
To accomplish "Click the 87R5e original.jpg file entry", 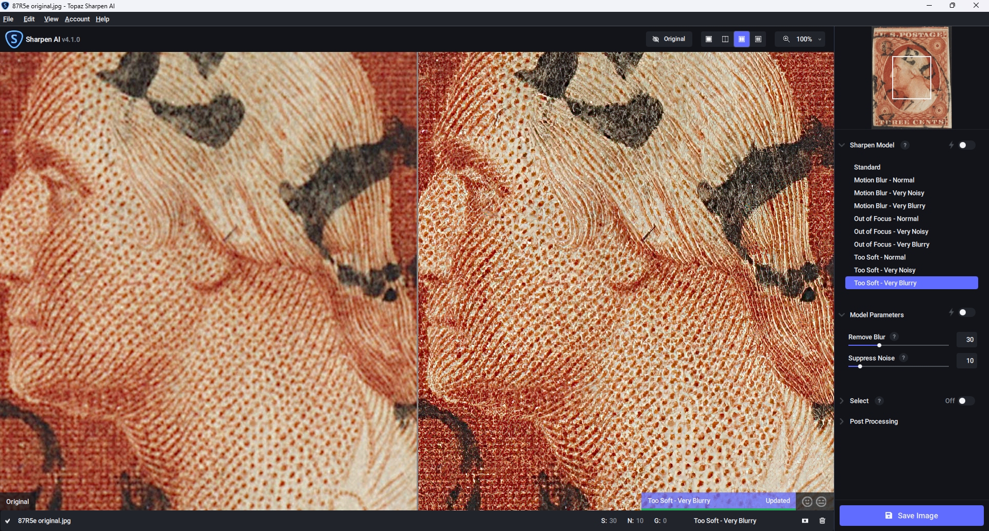I will [x=44, y=521].
